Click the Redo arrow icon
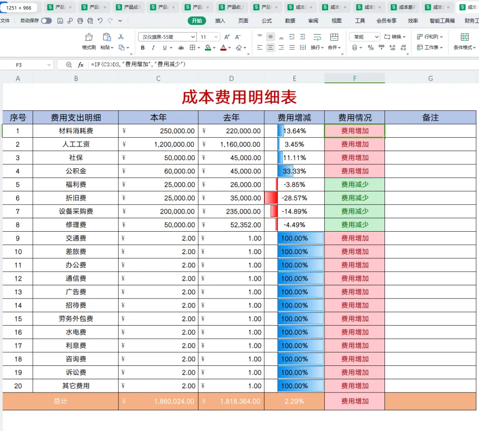The image size is (479, 431). pos(110,21)
